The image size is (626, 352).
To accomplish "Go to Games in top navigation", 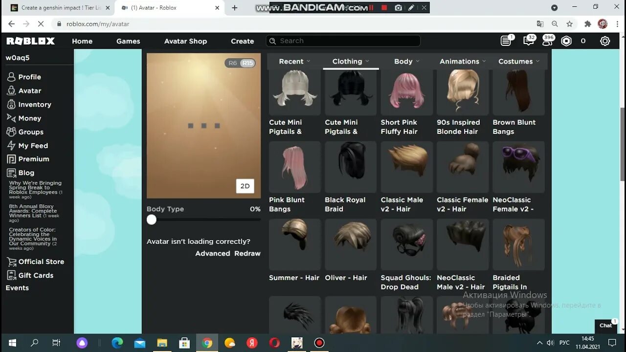I will click(128, 41).
